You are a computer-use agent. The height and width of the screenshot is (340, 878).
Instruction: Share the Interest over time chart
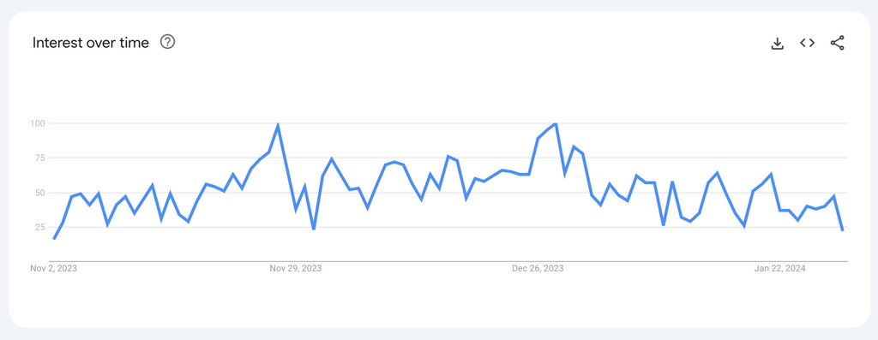coord(837,43)
